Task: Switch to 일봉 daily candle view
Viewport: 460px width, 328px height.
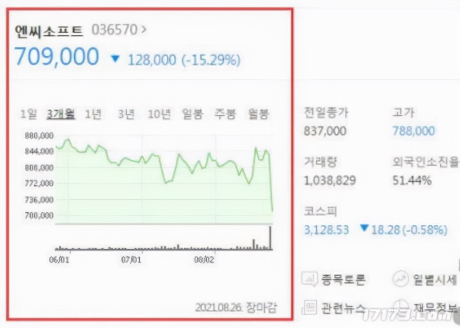Action: [x=193, y=114]
